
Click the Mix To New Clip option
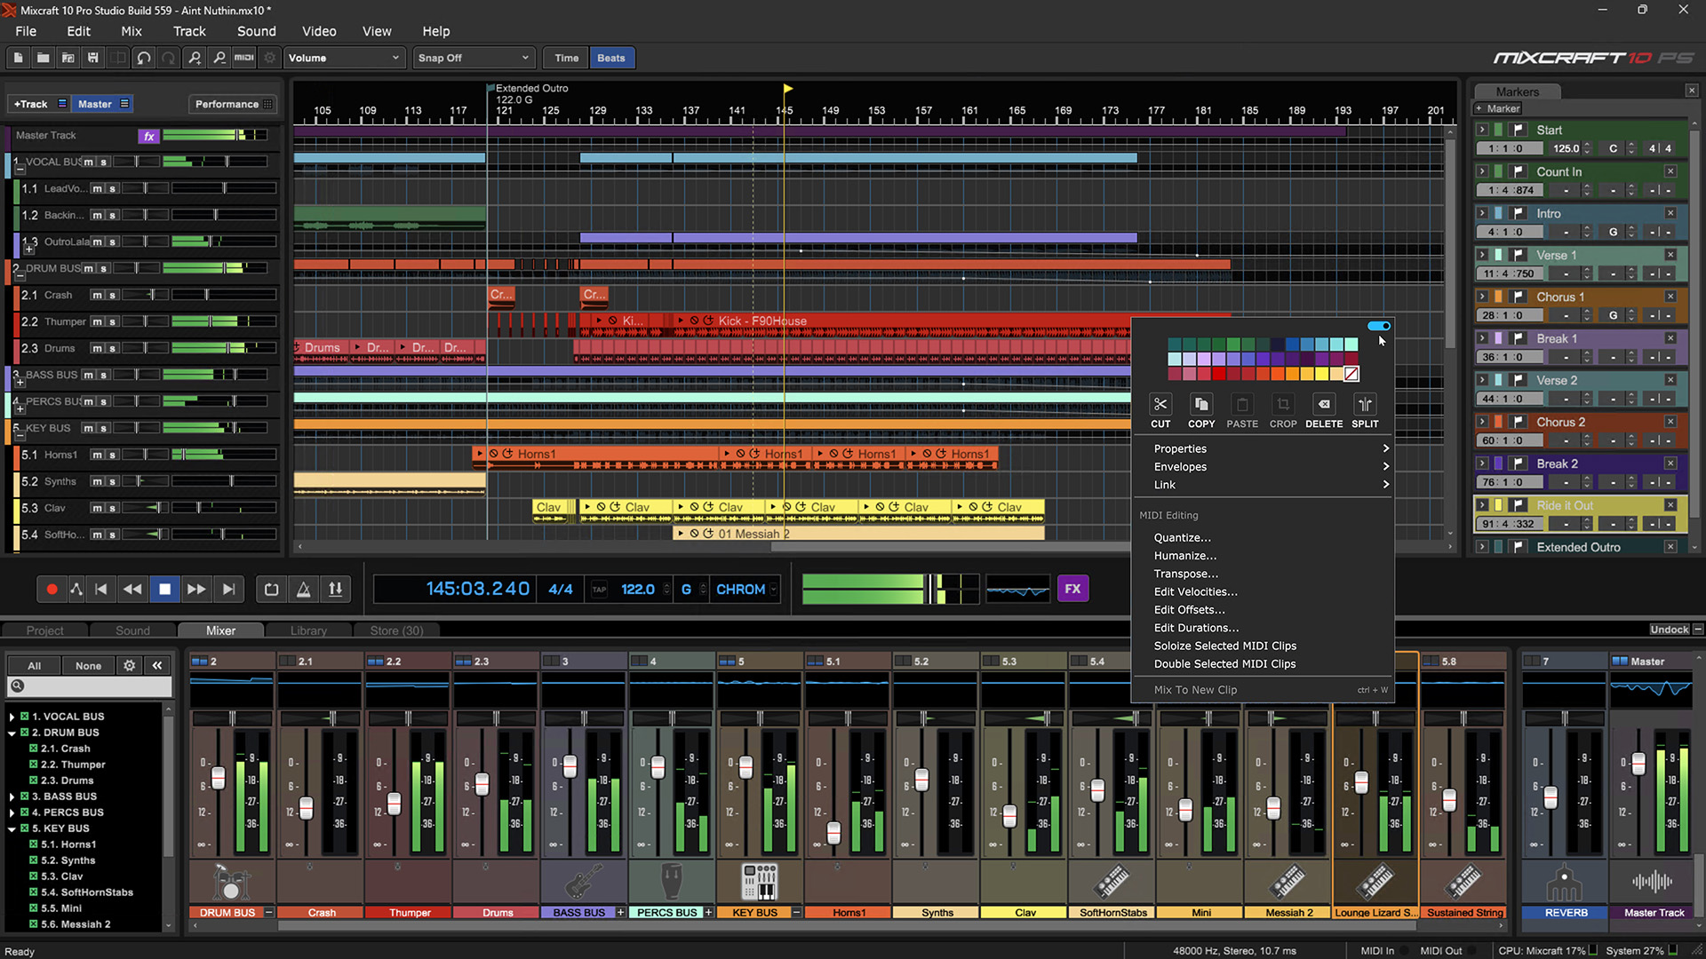pyautogui.click(x=1194, y=688)
